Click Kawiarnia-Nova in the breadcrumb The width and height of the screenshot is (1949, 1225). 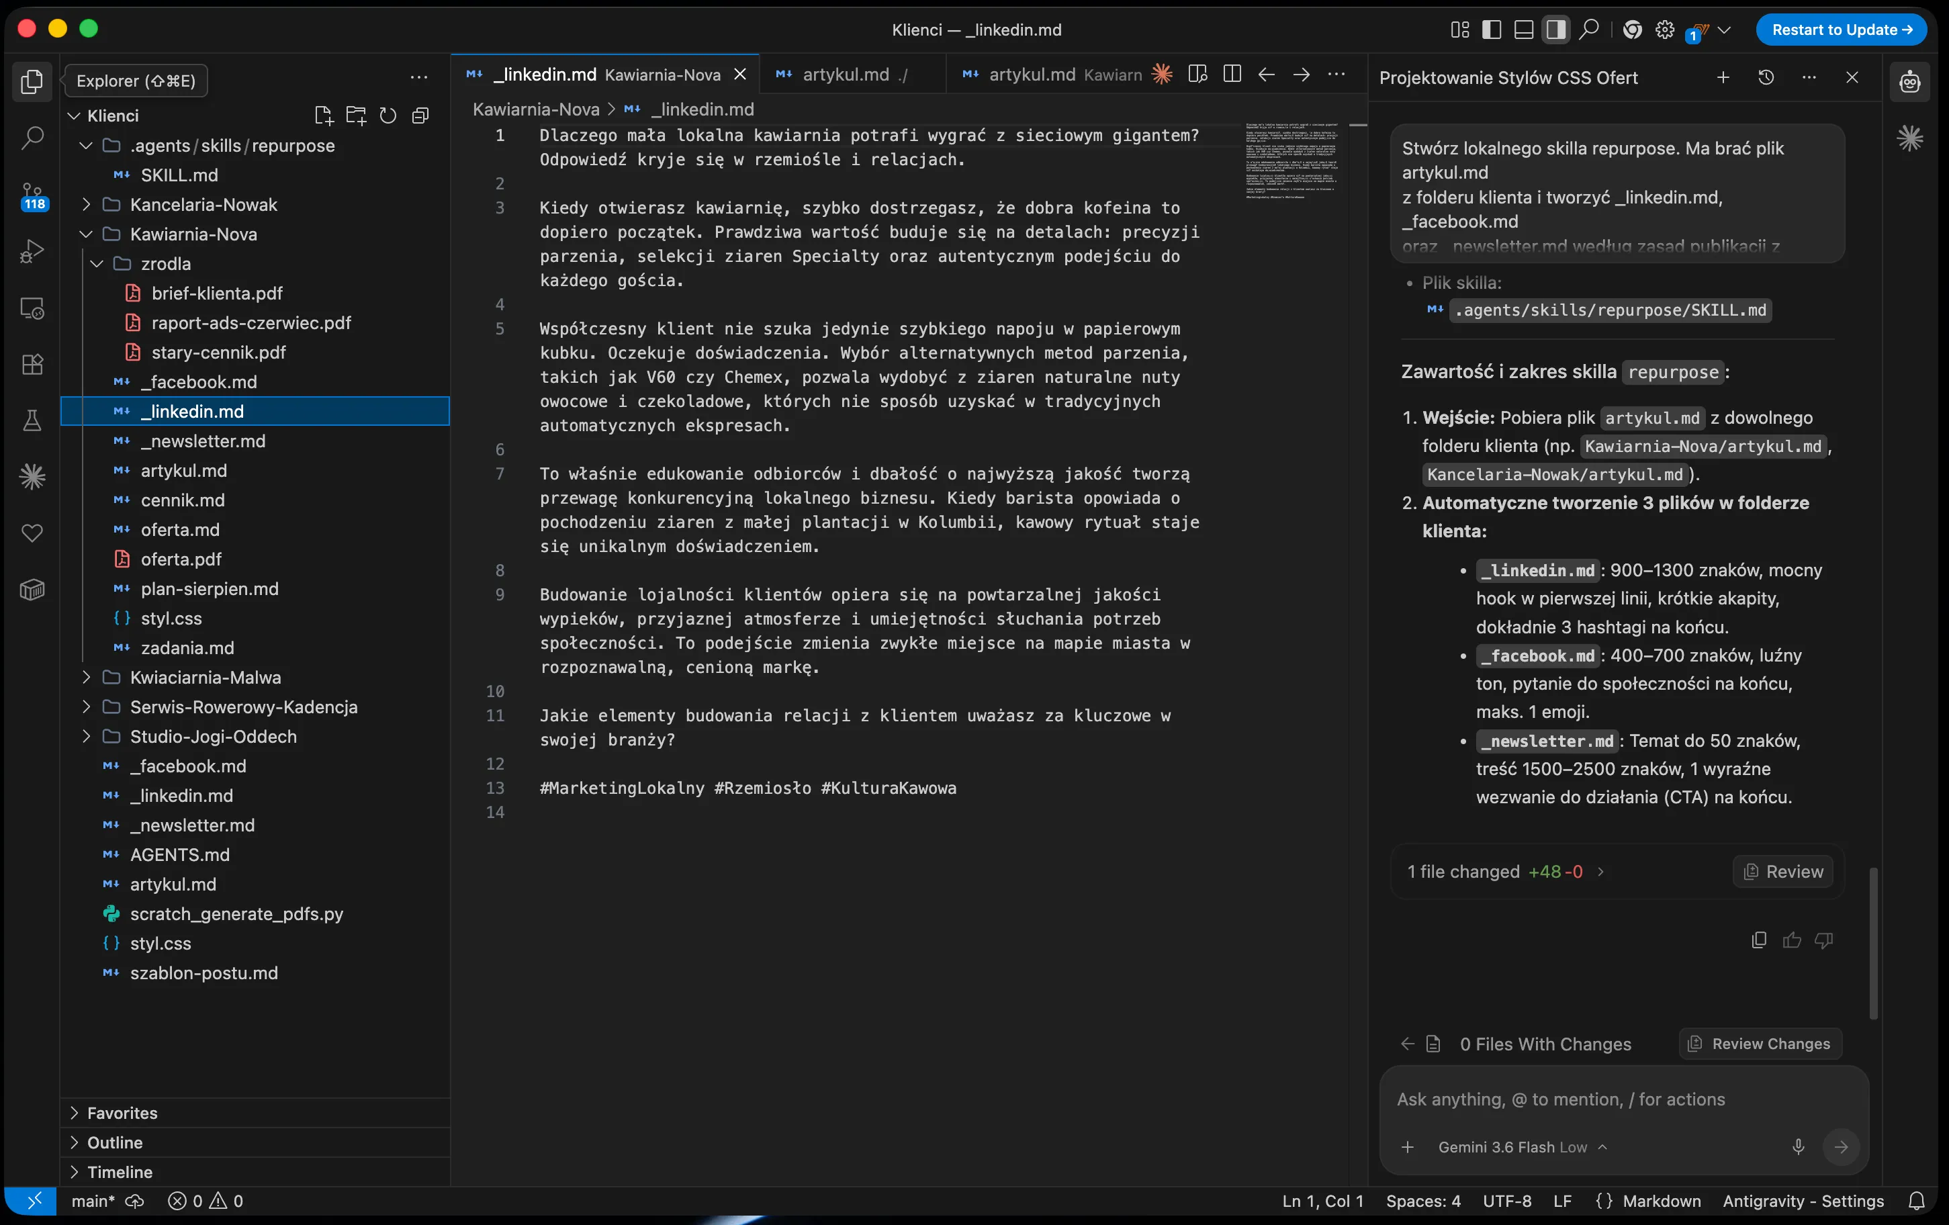click(x=536, y=109)
